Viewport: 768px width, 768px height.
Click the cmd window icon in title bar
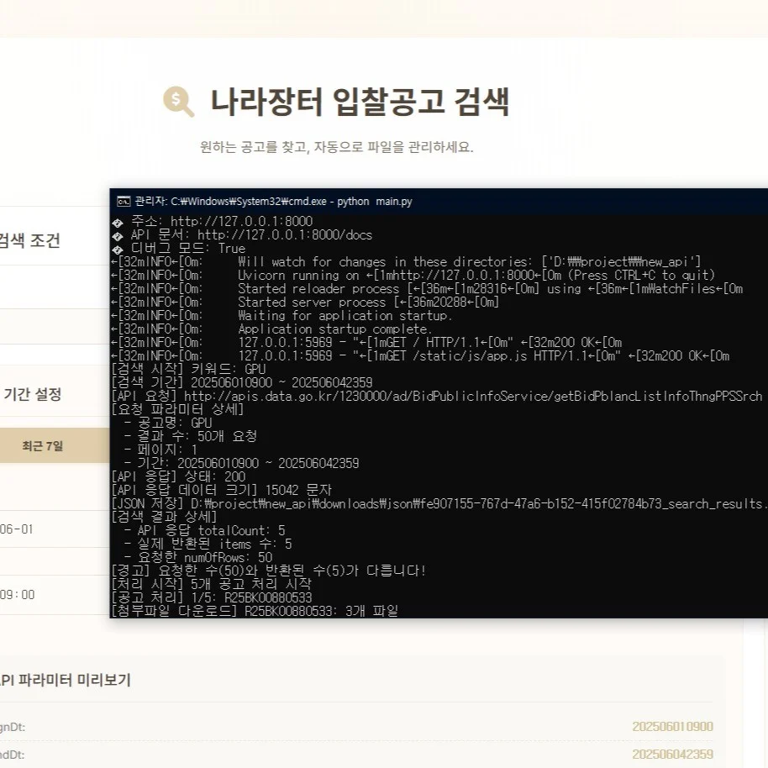pos(124,202)
